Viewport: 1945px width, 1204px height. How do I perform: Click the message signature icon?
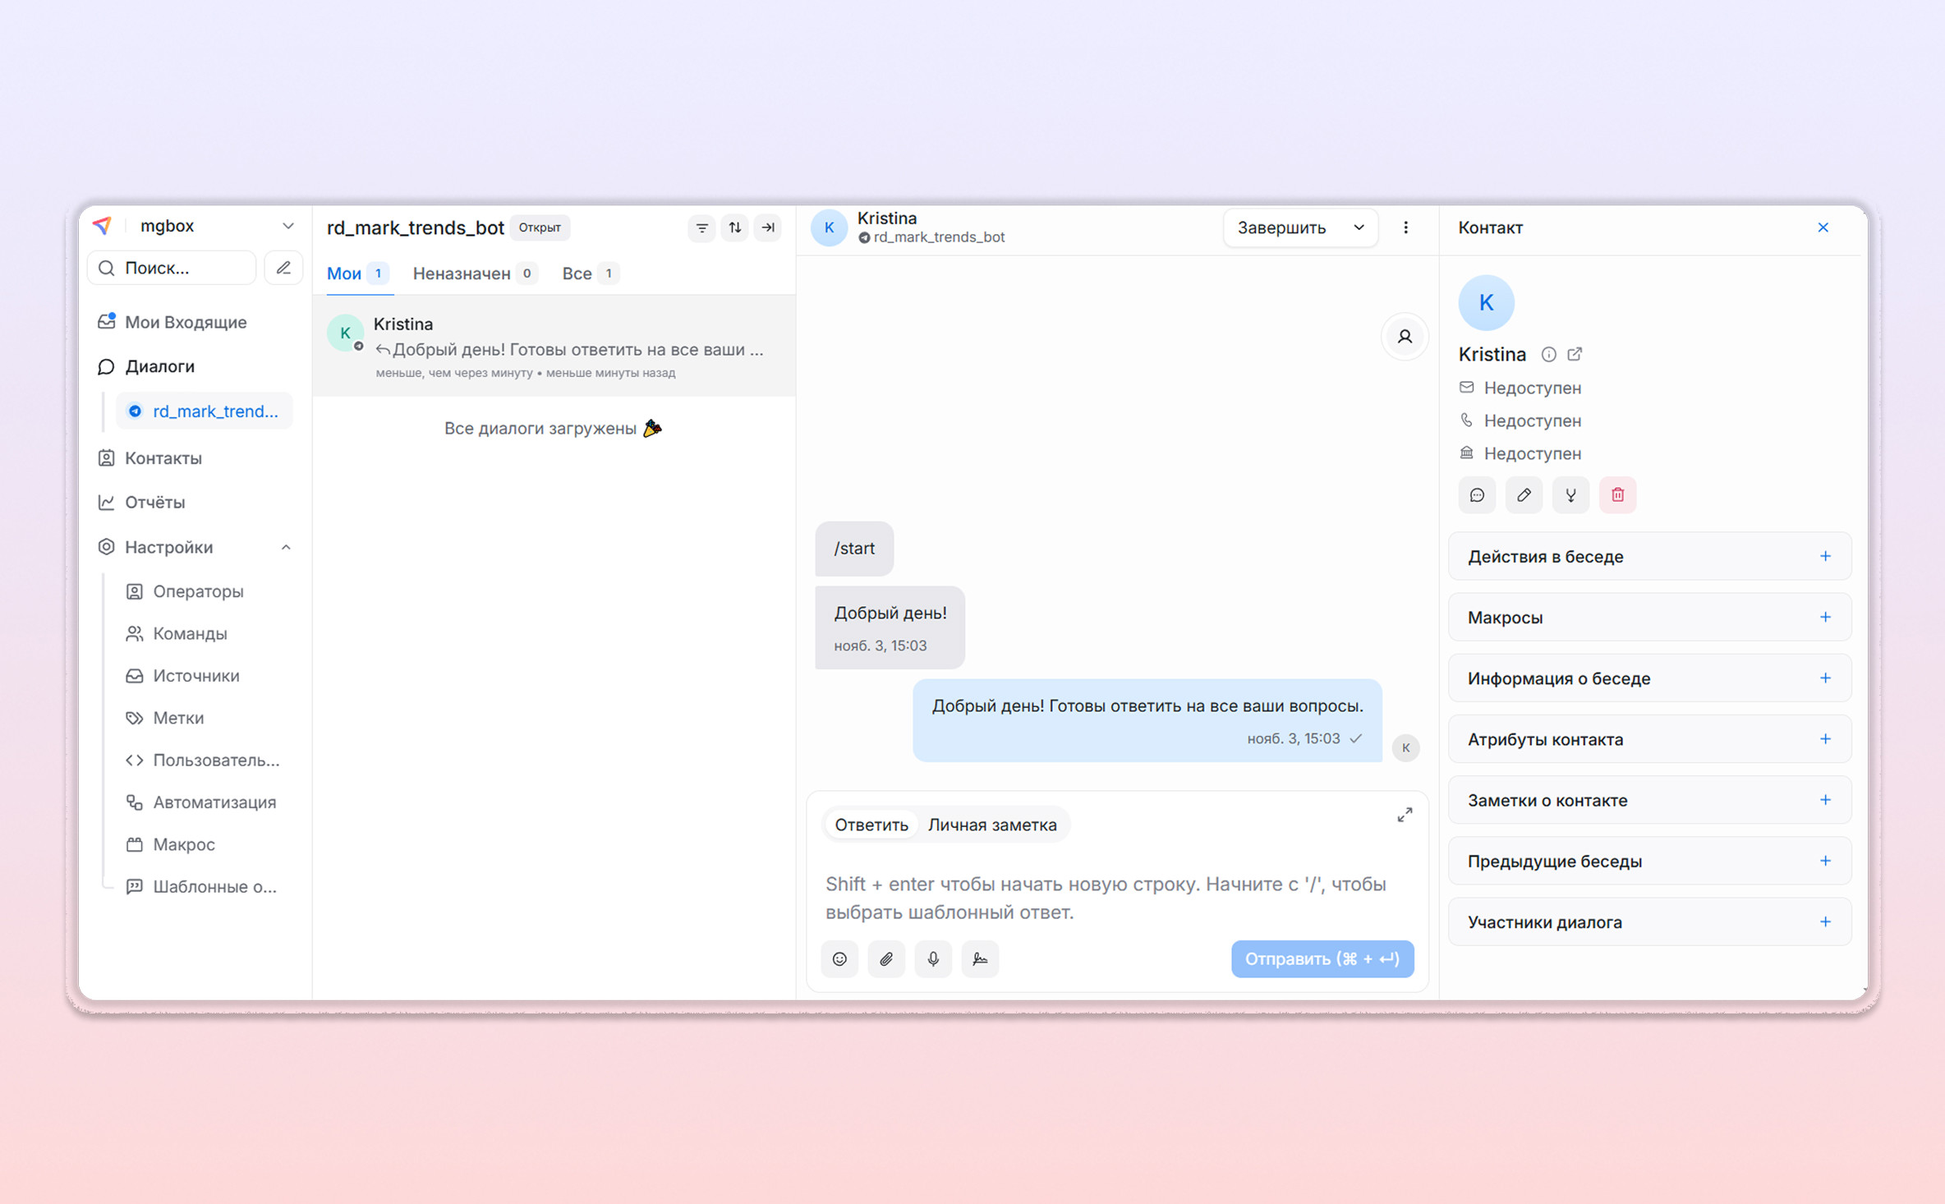pos(980,958)
